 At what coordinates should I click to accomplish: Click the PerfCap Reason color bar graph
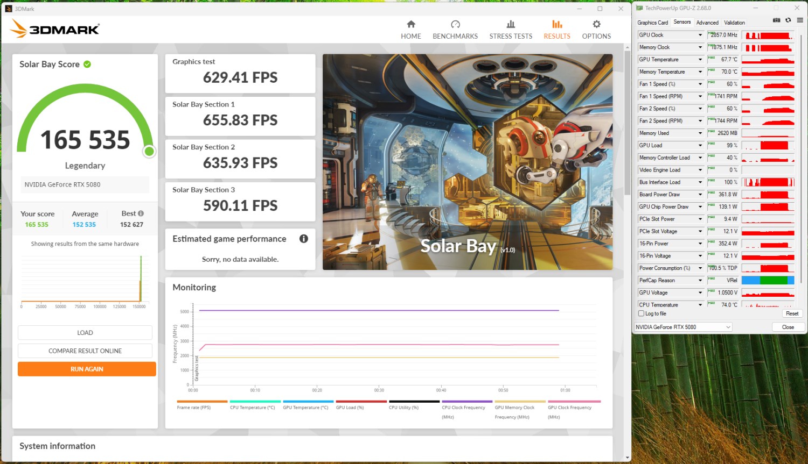pyautogui.click(x=768, y=280)
